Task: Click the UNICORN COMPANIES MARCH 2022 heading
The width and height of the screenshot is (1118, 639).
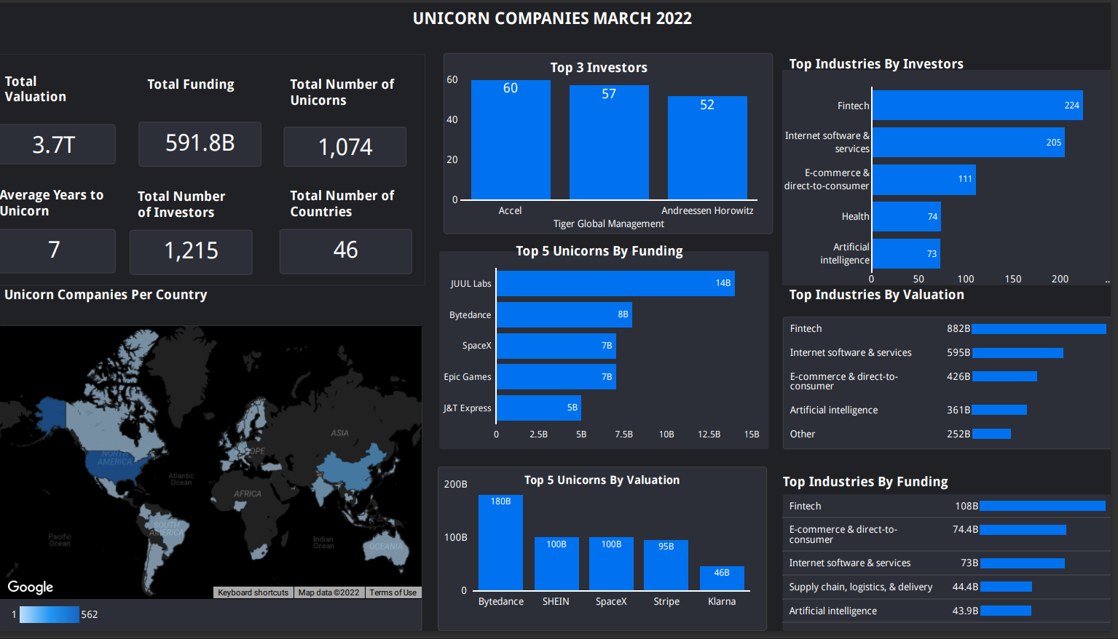Action: [552, 19]
